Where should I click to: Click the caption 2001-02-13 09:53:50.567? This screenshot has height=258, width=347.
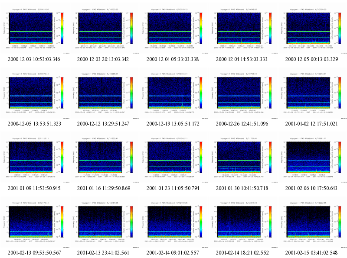pyautogui.click(x=34, y=253)
